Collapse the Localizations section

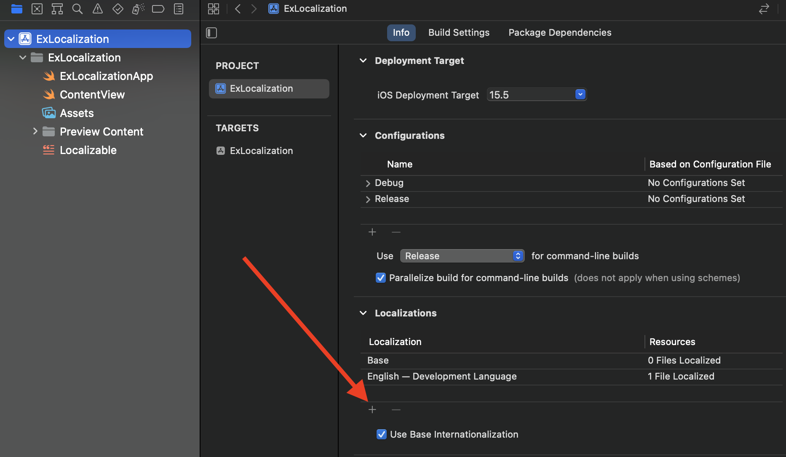coord(363,313)
